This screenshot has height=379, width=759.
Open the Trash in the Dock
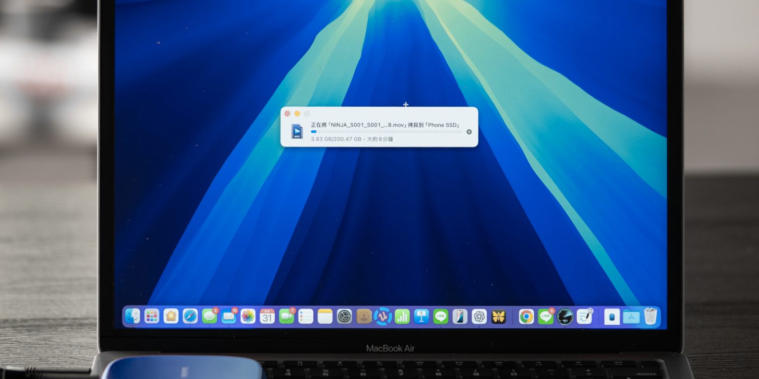pyautogui.click(x=650, y=316)
